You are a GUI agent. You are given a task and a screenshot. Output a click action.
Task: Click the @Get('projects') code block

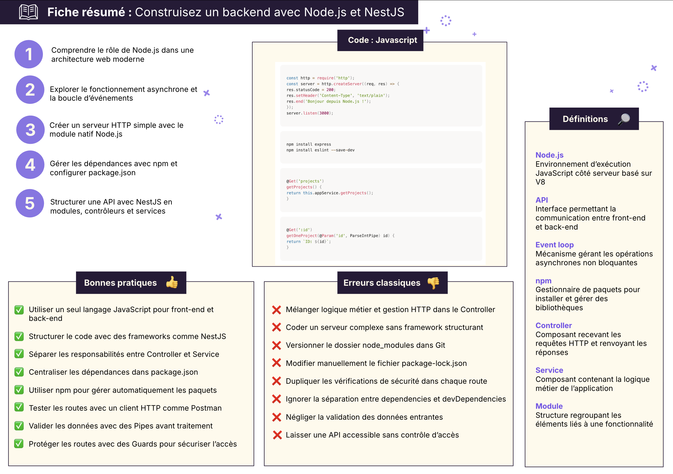381,190
